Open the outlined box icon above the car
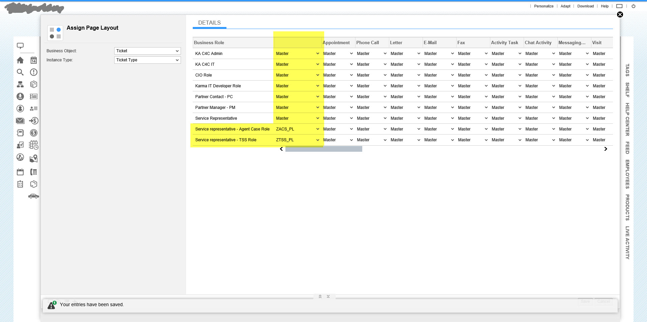The image size is (647, 322). 34,184
